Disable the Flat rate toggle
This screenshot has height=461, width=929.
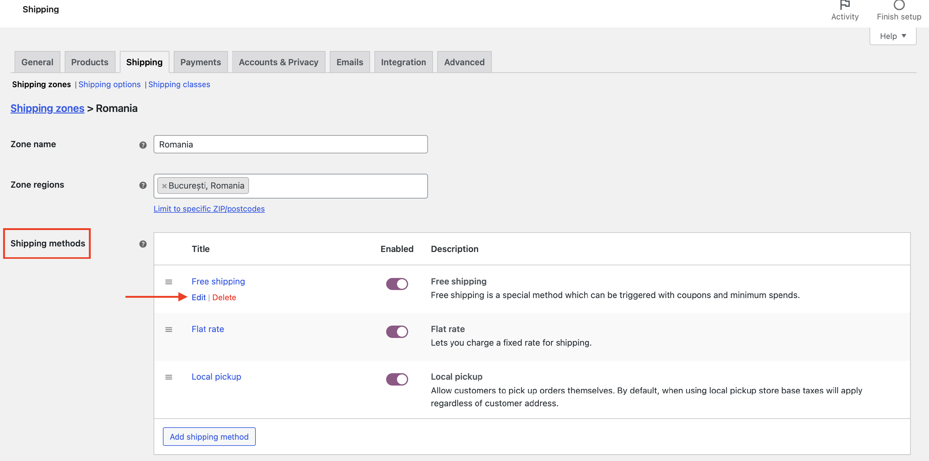click(397, 331)
